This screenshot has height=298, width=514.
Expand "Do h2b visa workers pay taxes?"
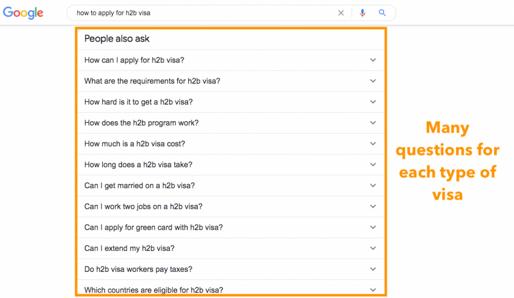point(231,269)
